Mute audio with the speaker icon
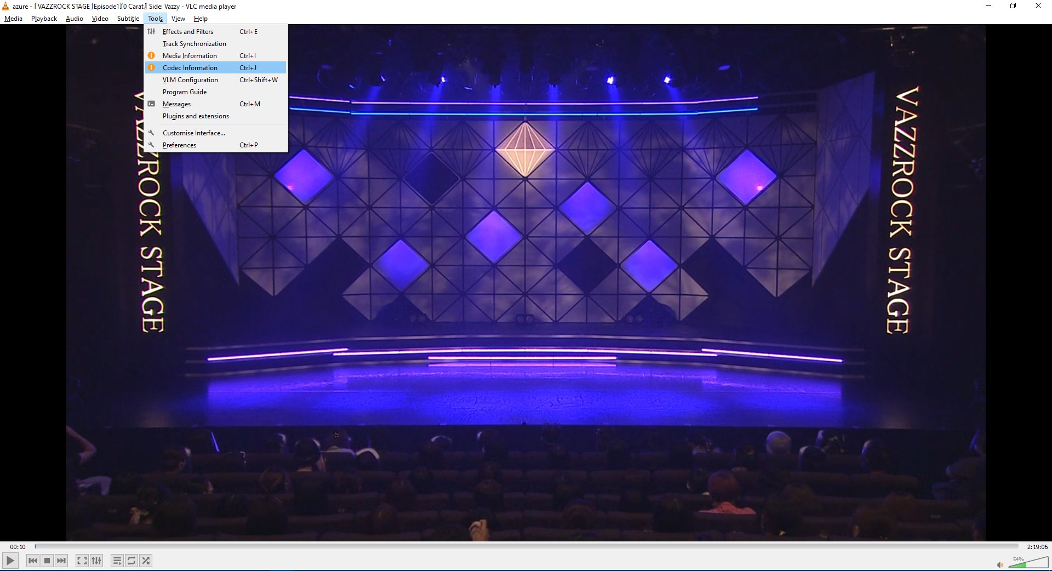Viewport: 1052px width, 571px height. point(1000,564)
